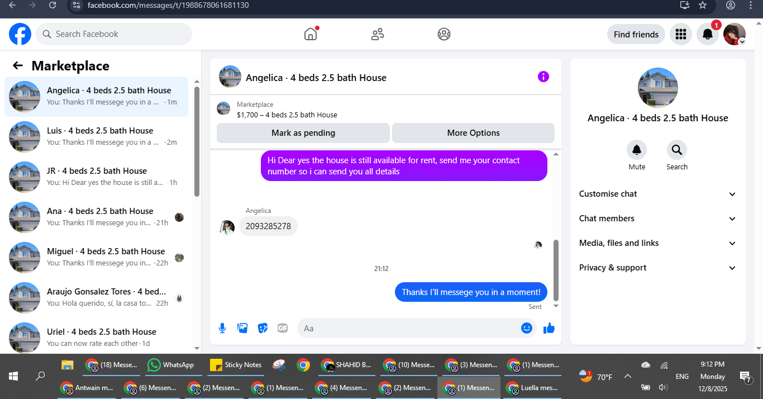Open the Araujo Gonsalez Tores conversation
Screen dimensions: 763x399
(96, 297)
